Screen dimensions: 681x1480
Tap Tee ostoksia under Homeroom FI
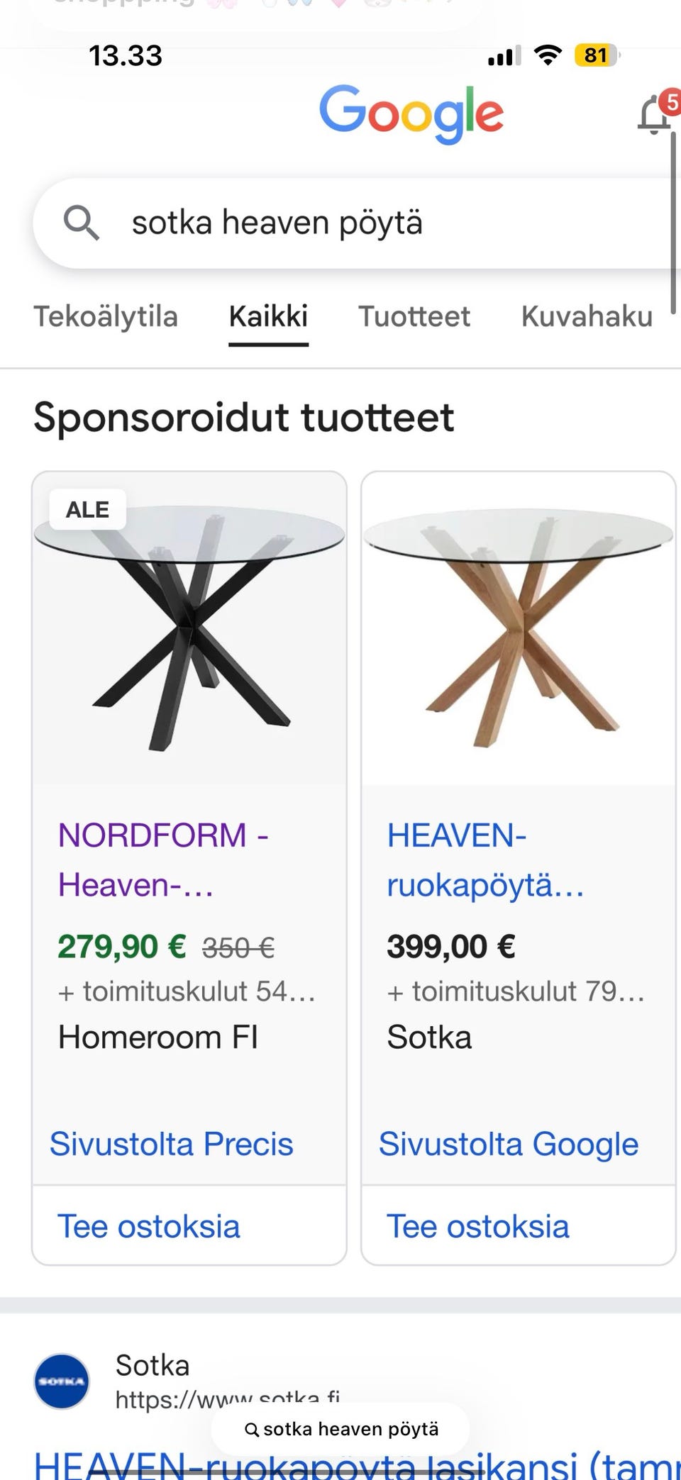click(x=149, y=1226)
